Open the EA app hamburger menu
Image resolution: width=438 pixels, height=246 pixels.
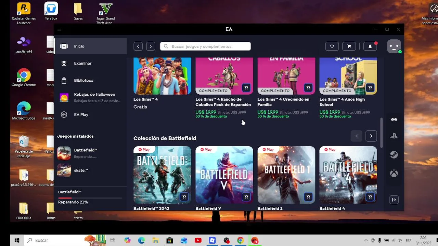point(59,29)
